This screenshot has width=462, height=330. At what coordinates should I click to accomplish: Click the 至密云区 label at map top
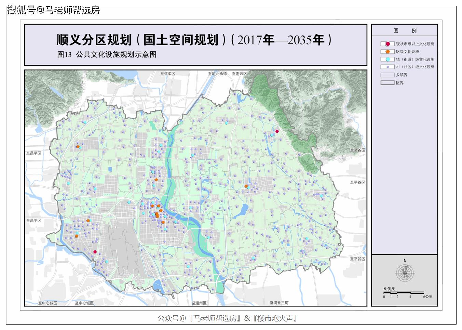point(240,74)
